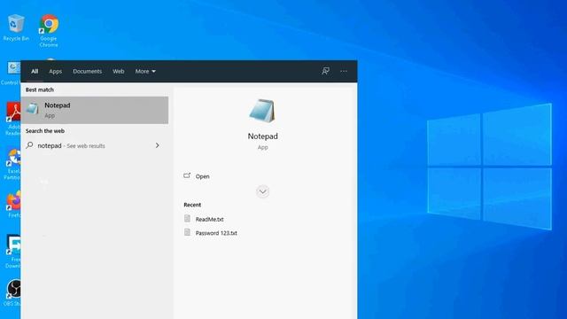Click the 'Best match' heading

[39, 89]
